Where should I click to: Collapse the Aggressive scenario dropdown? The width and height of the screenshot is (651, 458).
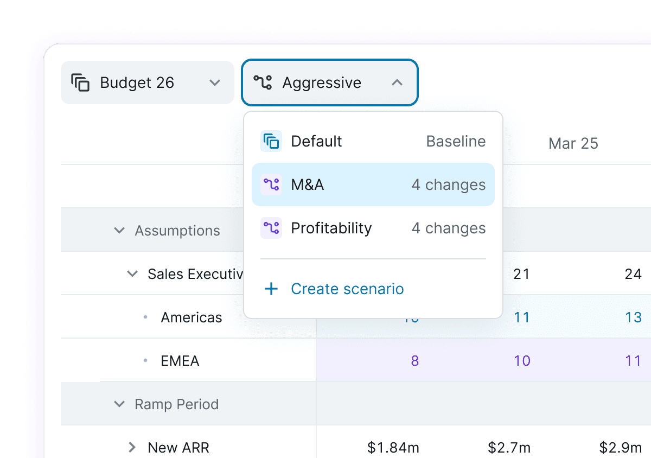pyautogui.click(x=398, y=82)
